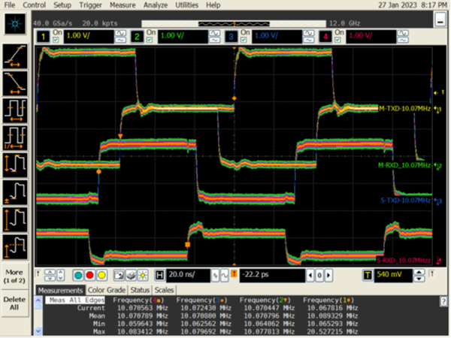Viewport: 451px width, 338px height.
Task: Open channel 4 setup via red 4 button
Action: click(x=325, y=37)
